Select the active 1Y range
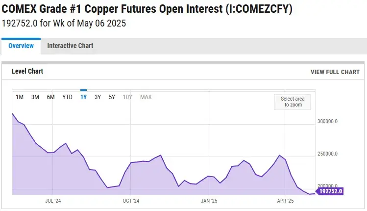Image resolution: width=367 pixels, height=211 pixels. click(x=83, y=97)
